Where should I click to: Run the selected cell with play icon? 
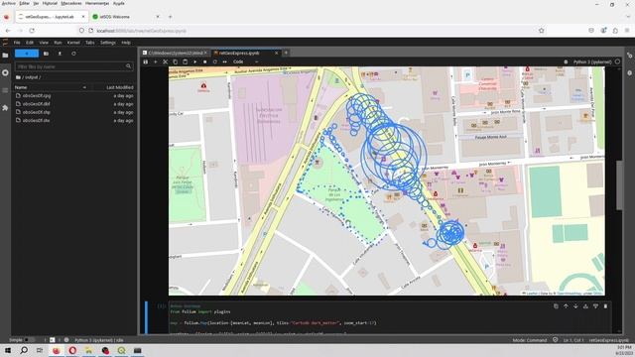[195, 61]
